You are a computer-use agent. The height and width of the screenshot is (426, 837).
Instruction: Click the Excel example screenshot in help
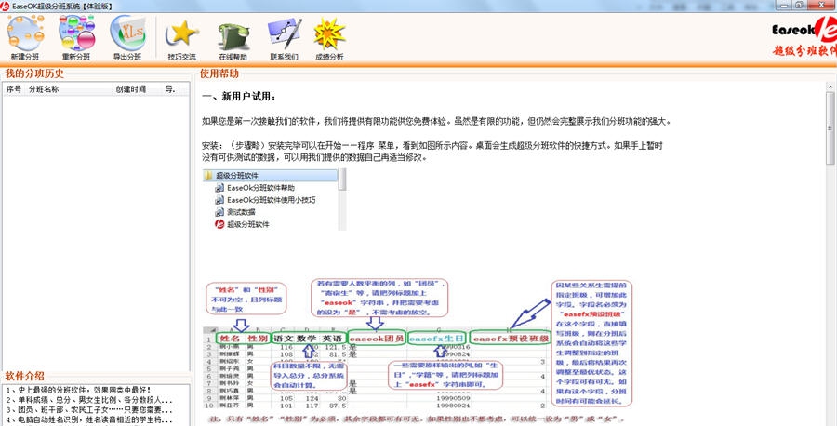tap(417, 350)
